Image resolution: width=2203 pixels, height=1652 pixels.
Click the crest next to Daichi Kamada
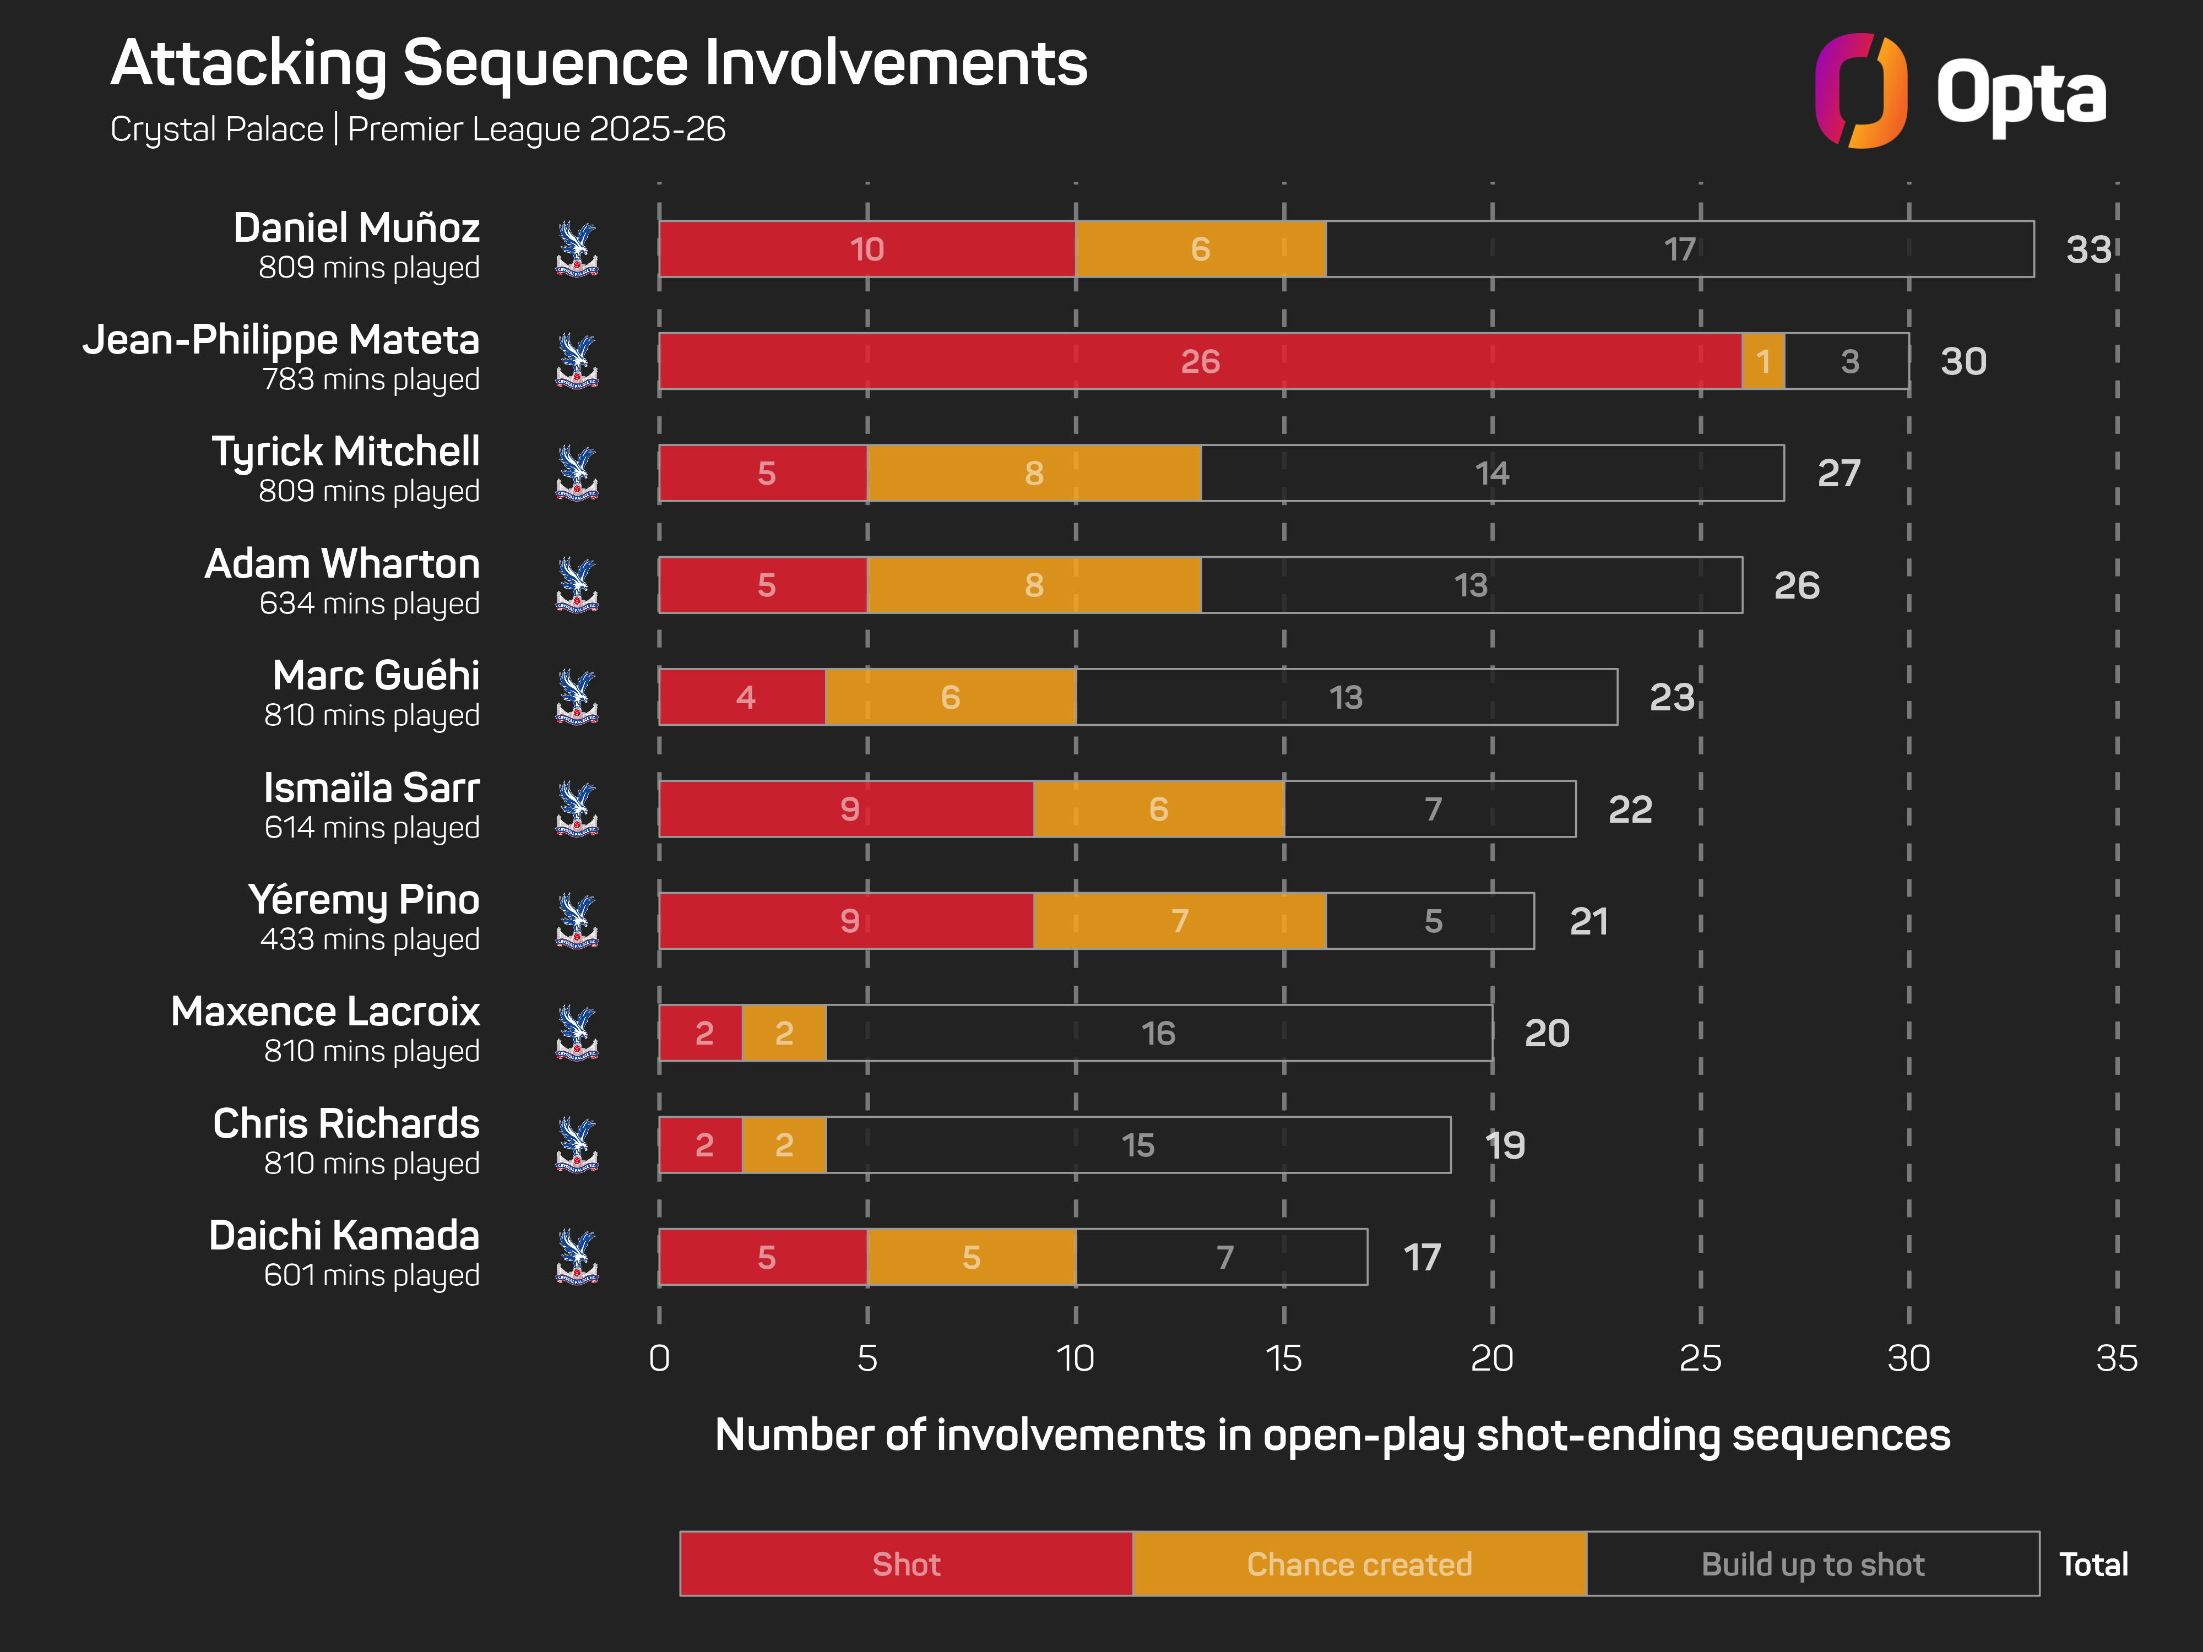[577, 1257]
